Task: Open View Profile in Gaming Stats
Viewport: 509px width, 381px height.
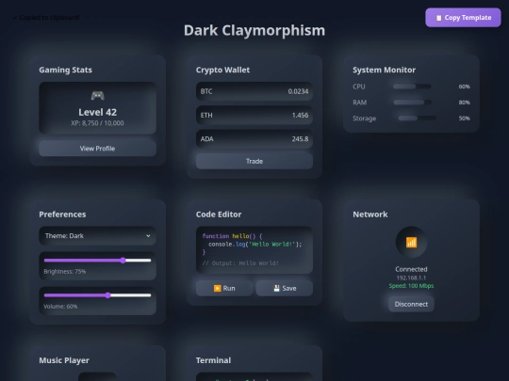Action: [x=97, y=149]
